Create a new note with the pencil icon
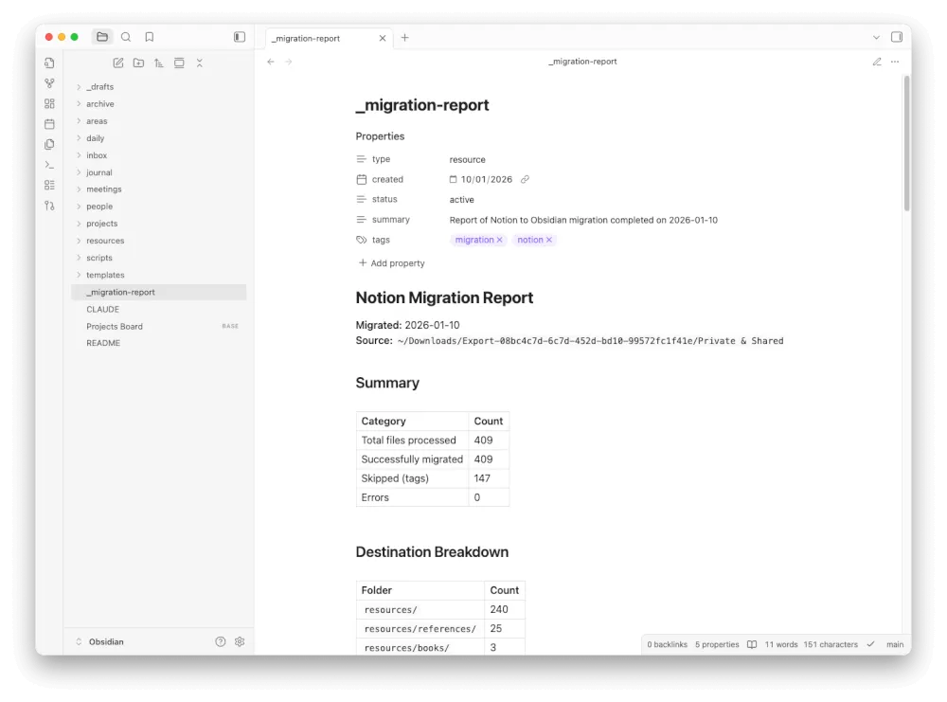Viewport: 947px width, 702px height. pyautogui.click(x=117, y=63)
